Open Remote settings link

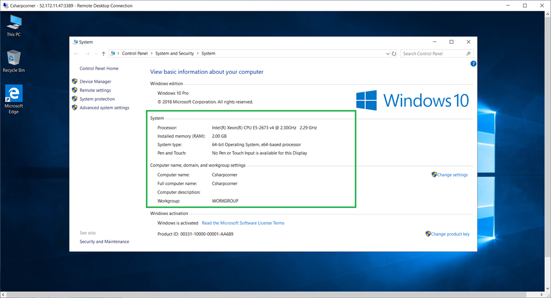(x=95, y=91)
